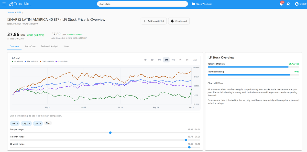Click the Open Watchlist folder icon

[193, 4]
